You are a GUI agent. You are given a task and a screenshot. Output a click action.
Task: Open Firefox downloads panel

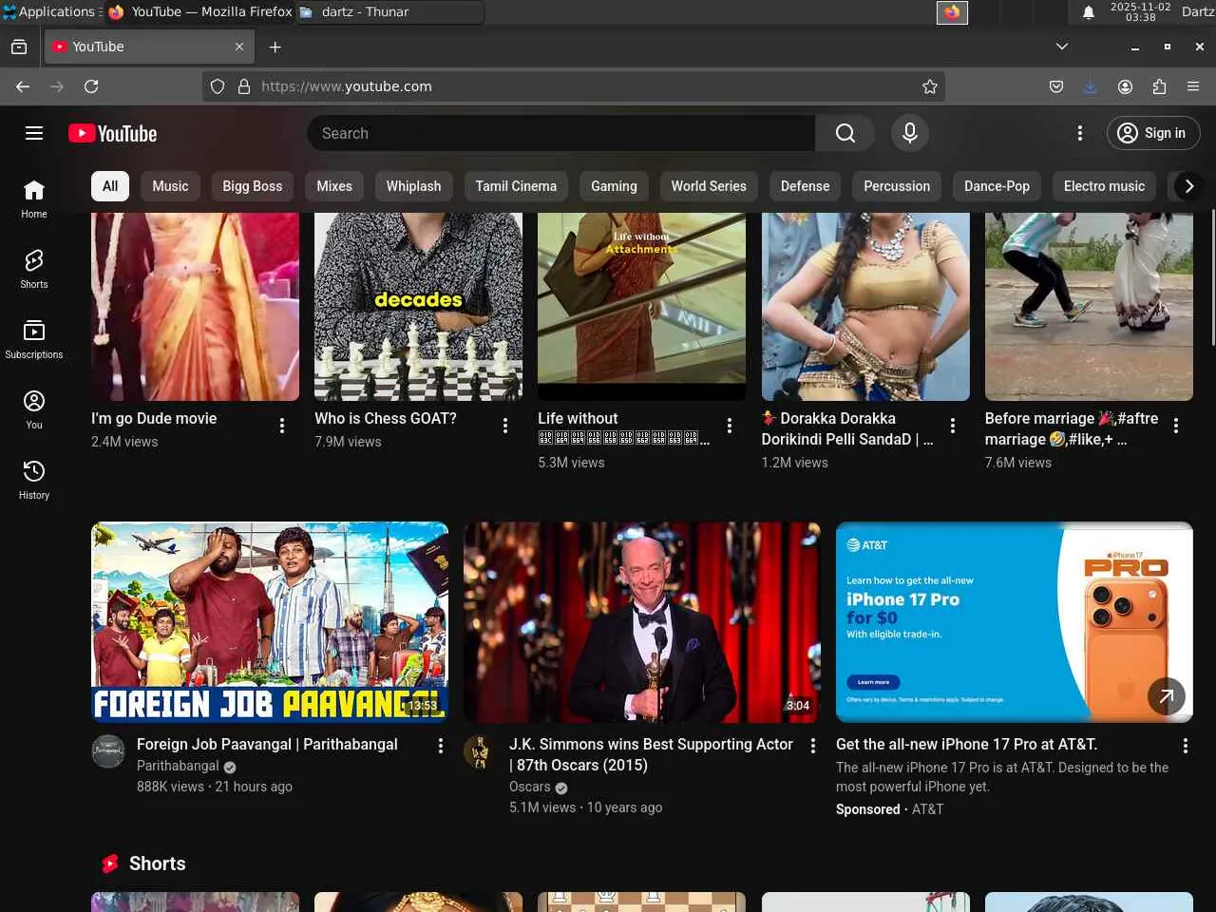coord(1090,86)
